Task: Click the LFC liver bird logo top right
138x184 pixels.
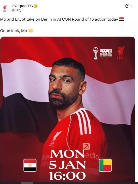Action: coord(121,53)
